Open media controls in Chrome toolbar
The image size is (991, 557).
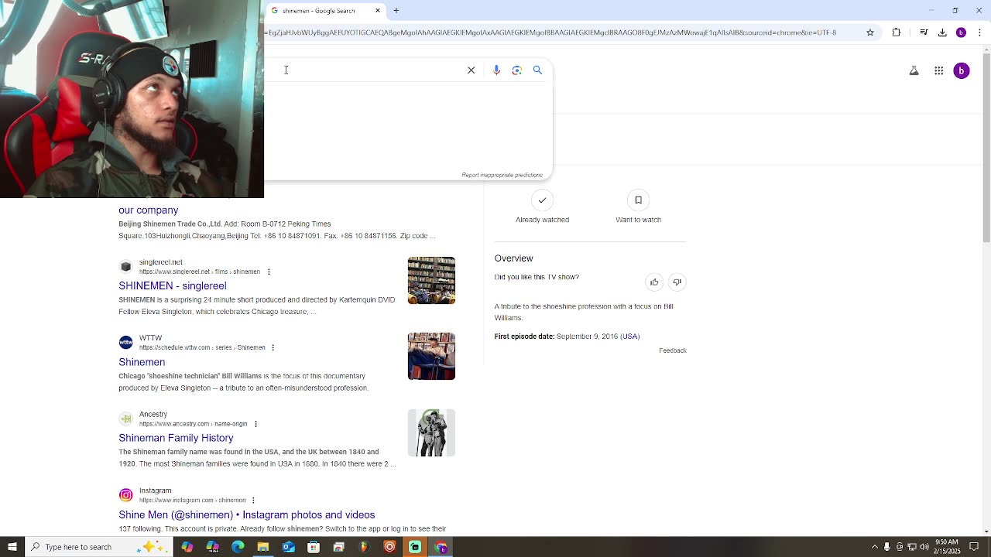924,32
